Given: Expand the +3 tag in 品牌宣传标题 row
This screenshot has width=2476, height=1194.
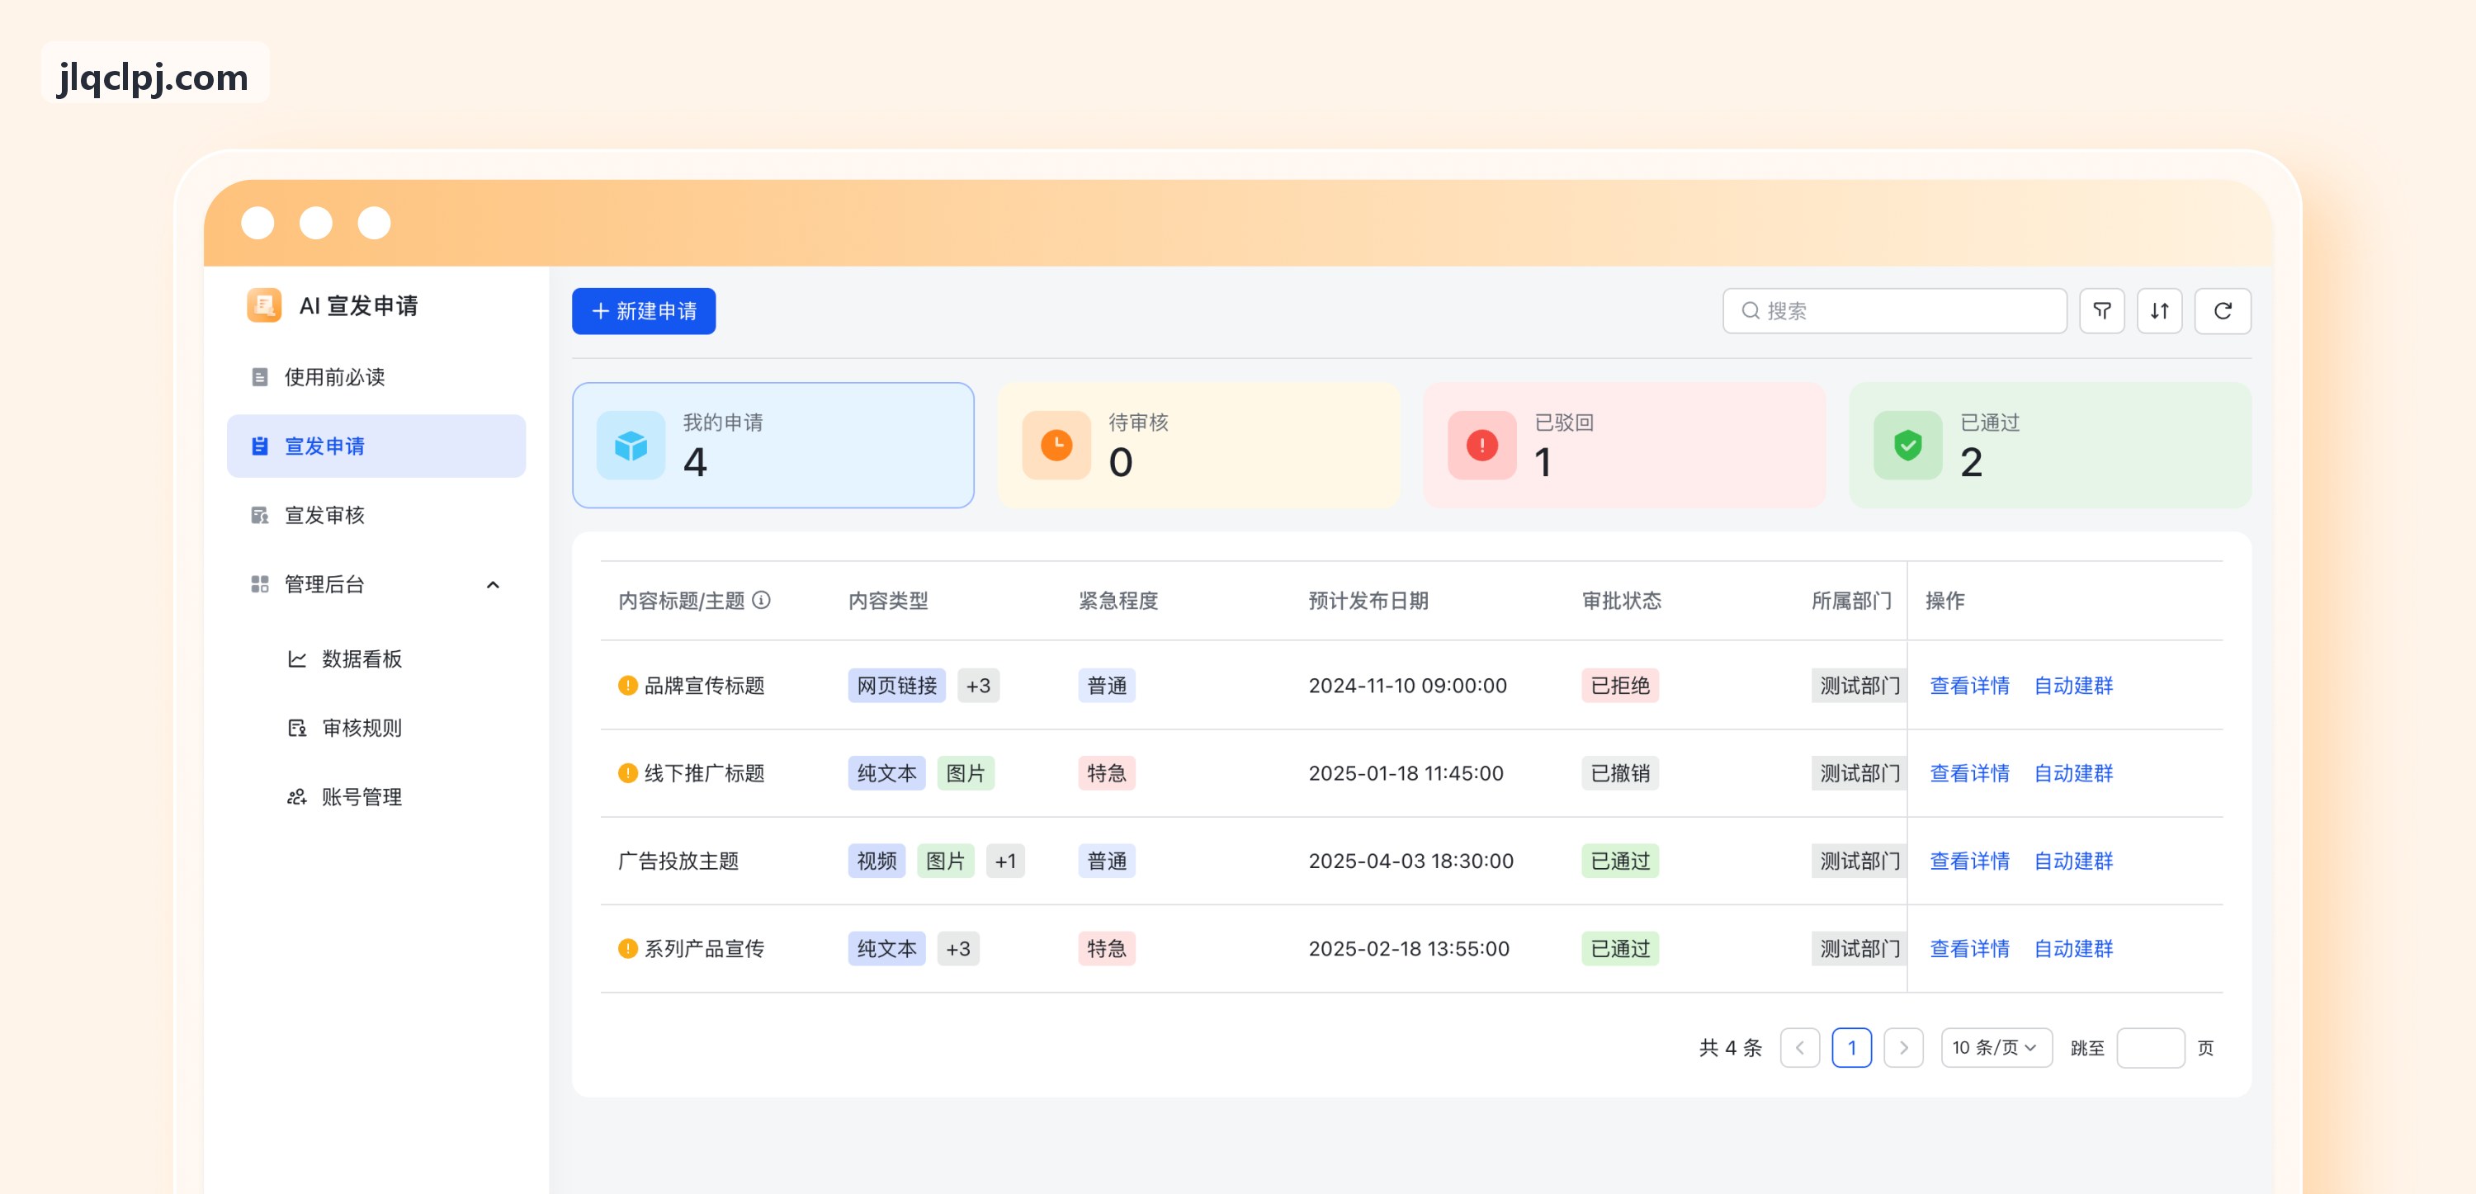Looking at the screenshot, I should (979, 686).
